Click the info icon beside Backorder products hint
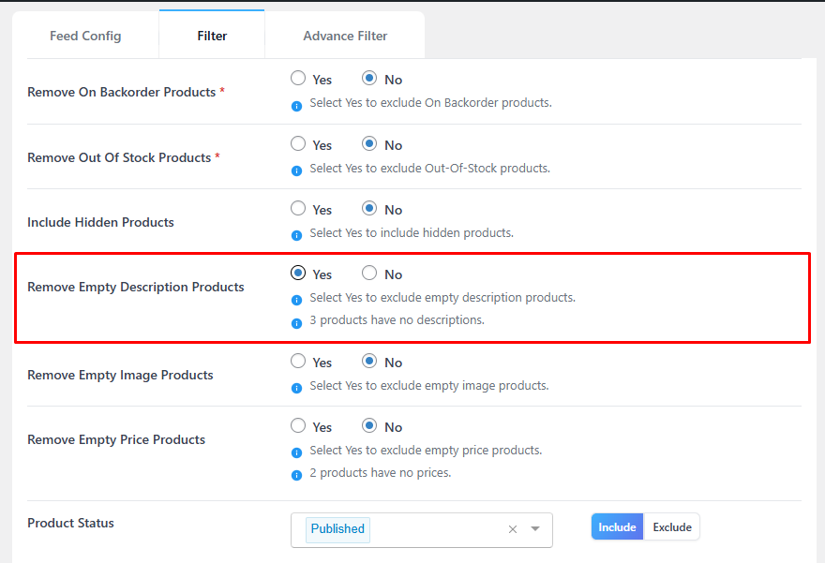The width and height of the screenshot is (825, 563). pyautogui.click(x=296, y=105)
